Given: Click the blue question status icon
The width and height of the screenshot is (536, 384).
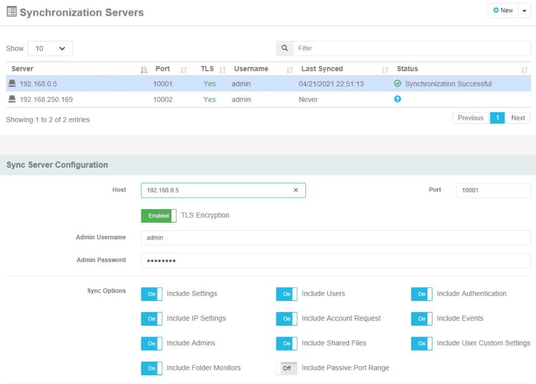Looking at the screenshot, I should tap(397, 99).
